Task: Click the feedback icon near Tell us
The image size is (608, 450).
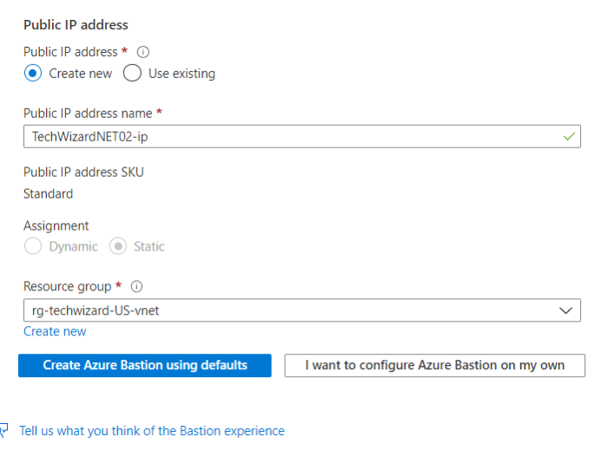Action: [5, 431]
